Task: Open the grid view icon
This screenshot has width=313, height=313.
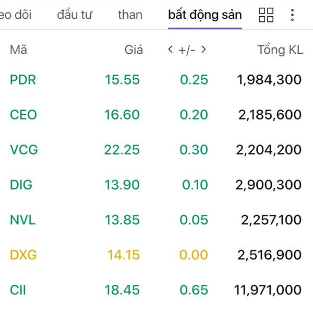Action: point(266,15)
